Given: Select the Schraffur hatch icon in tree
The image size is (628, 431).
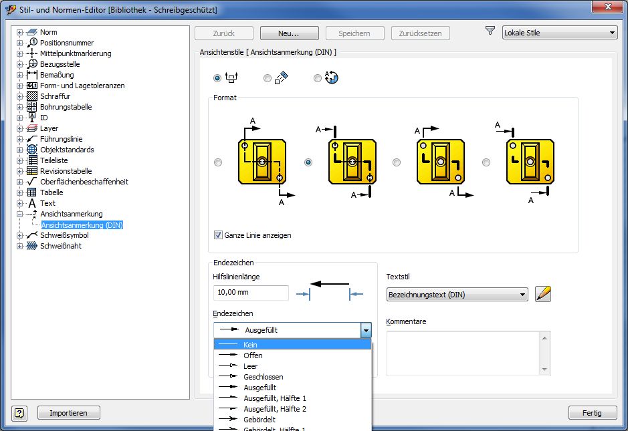Looking at the screenshot, I should [32, 96].
